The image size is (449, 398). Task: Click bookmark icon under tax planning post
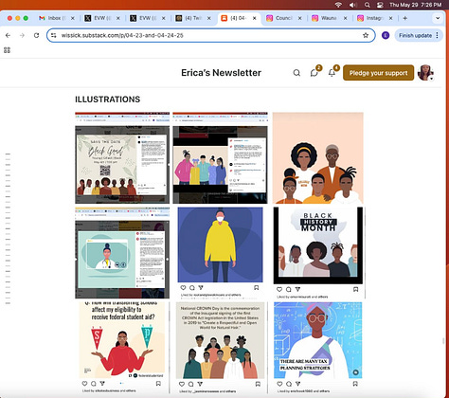pyautogui.click(x=355, y=384)
